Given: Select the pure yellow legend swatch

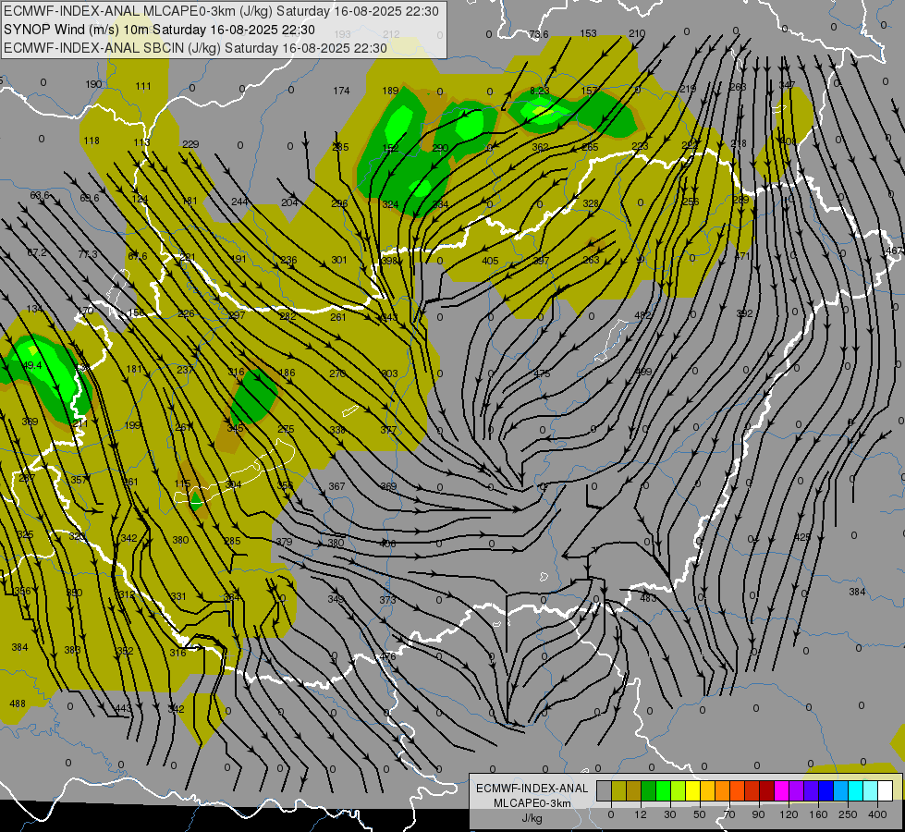Looking at the screenshot, I should tap(692, 791).
